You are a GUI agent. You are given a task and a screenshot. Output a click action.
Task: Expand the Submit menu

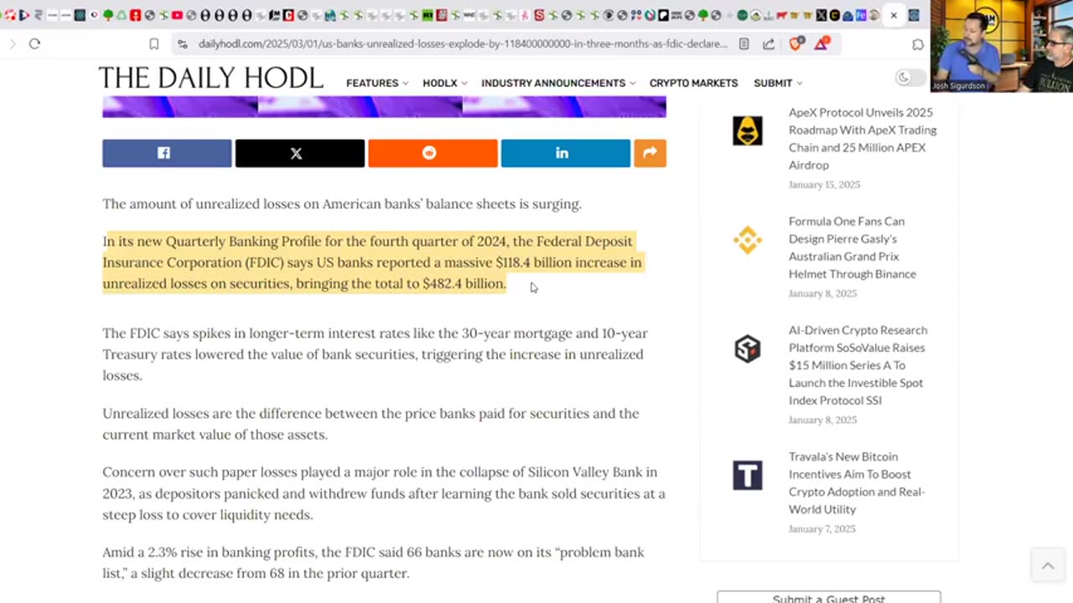pyautogui.click(x=778, y=83)
